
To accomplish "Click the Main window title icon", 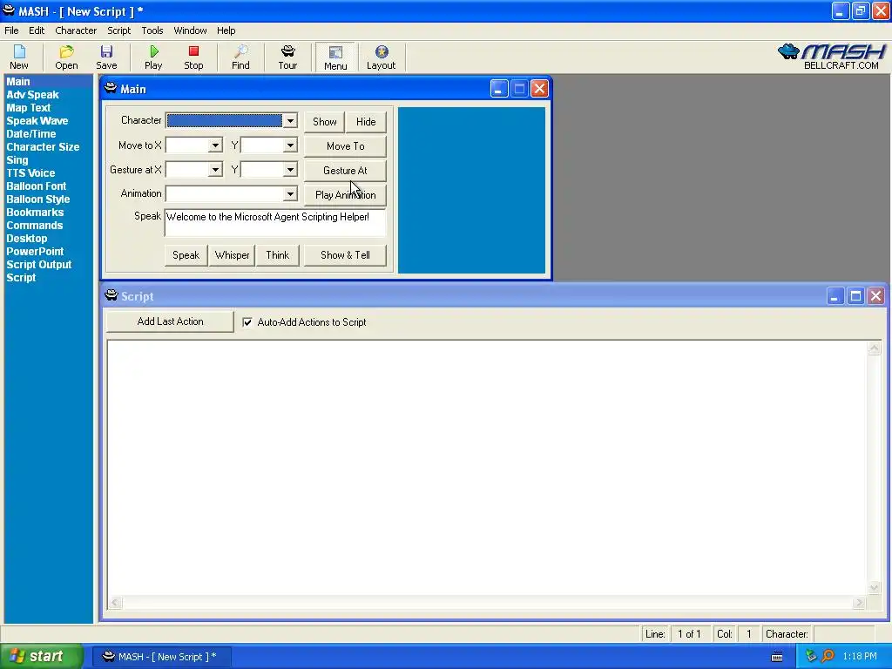I will point(111,88).
